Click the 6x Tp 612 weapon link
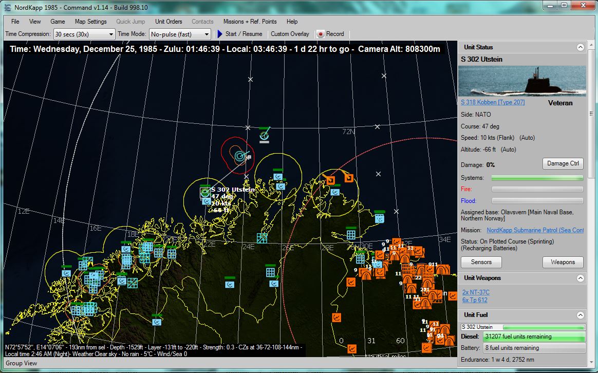This screenshot has width=598, height=373. pyautogui.click(x=475, y=300)
